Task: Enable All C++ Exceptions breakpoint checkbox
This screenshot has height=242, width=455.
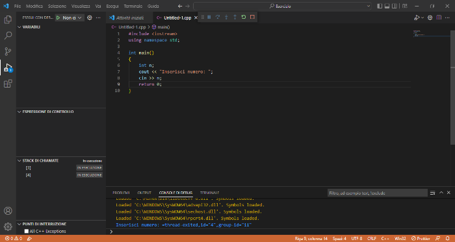Action: [27, 231]
